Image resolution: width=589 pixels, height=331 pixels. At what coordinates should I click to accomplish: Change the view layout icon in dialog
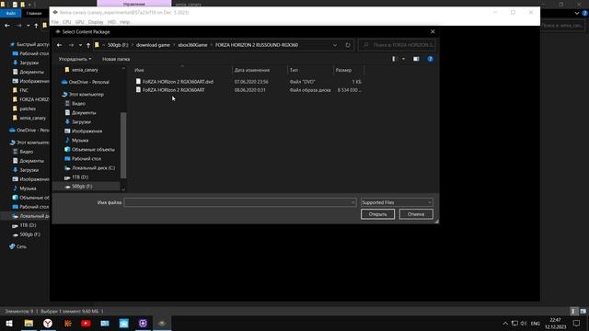pyautogui.click(x=394, y=59)
